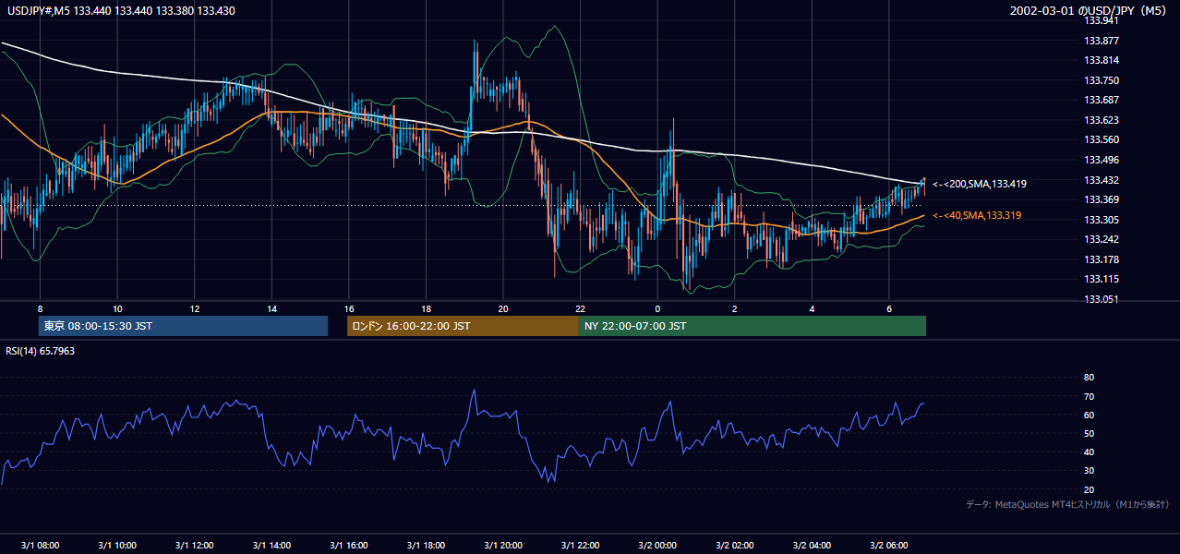Click the RSI 70 level label
1180x554 pixels.
pos(1089,396)
